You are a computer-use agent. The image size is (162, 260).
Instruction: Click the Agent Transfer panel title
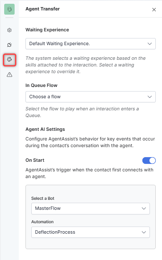coord(43,9)
